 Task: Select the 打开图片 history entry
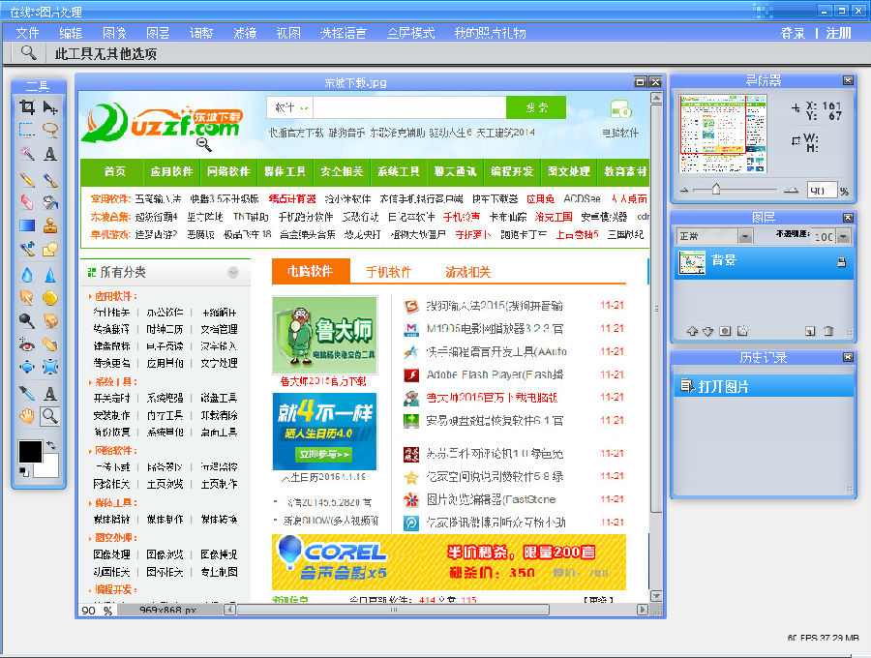tap(764, 386)
